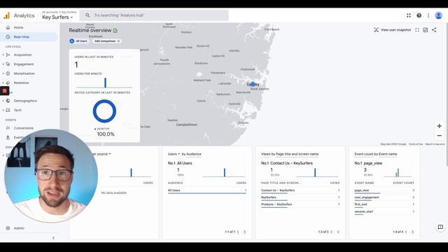The image size is (448, 252).
Task: Click the Google Analytics logo
Action: point(6,15)
